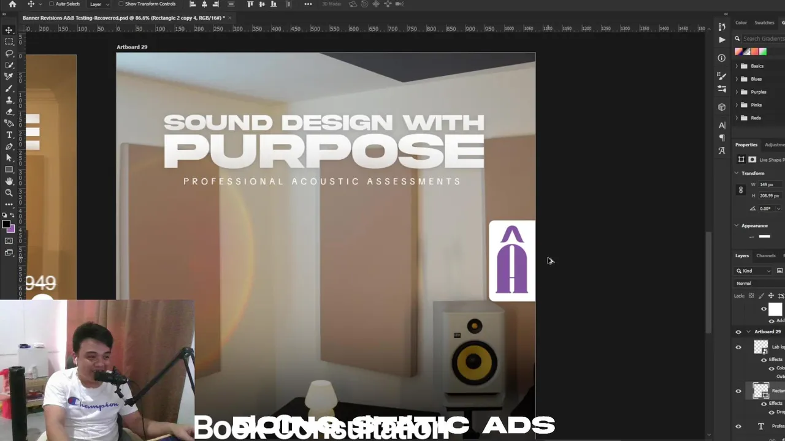Image resolution: width=785 pixels, height=441 pixels.
Task: Expand the Pinks gradient folder
Action: 737,105
